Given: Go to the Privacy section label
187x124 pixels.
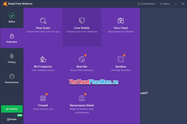Looking at the screenshot, I should pyautogui.click(x=12, y=62).
